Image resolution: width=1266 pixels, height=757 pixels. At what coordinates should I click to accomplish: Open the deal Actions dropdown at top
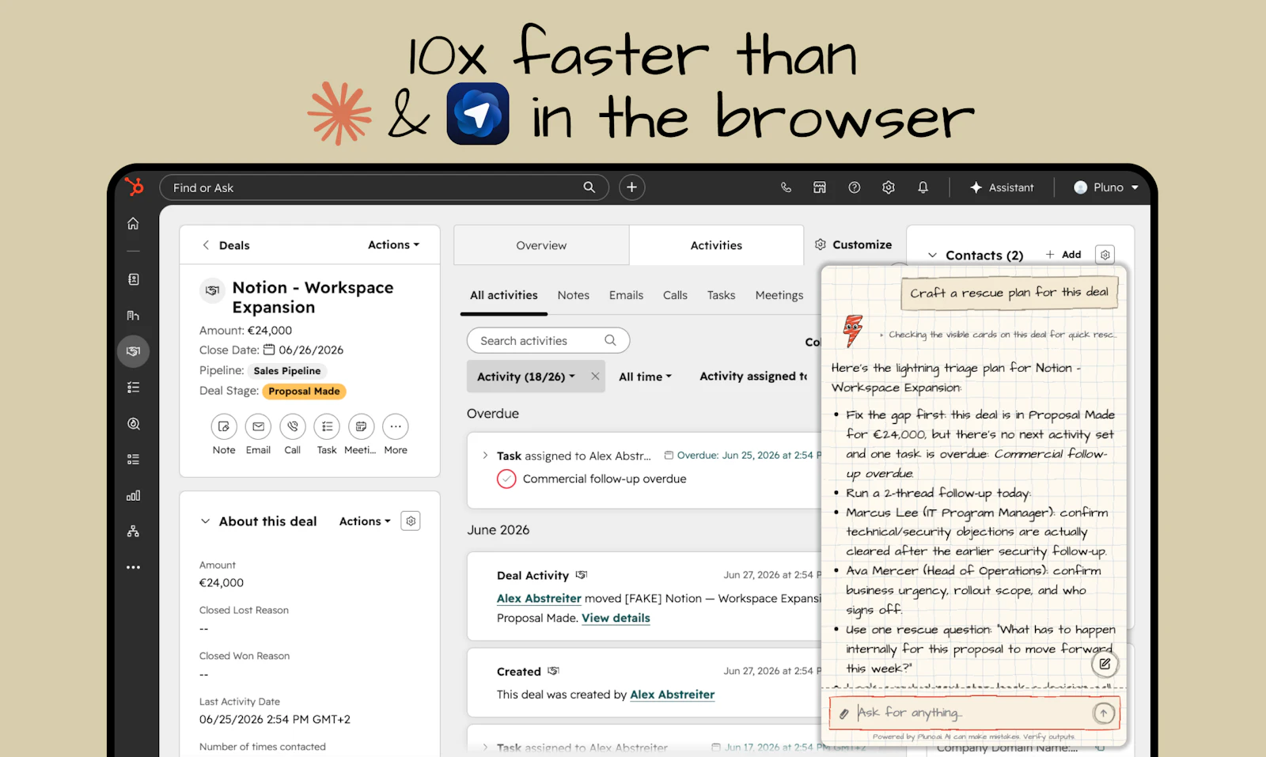(x=393, y=245)
